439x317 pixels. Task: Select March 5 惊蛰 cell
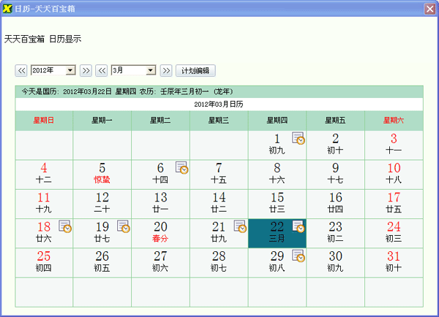pos(102,175)
